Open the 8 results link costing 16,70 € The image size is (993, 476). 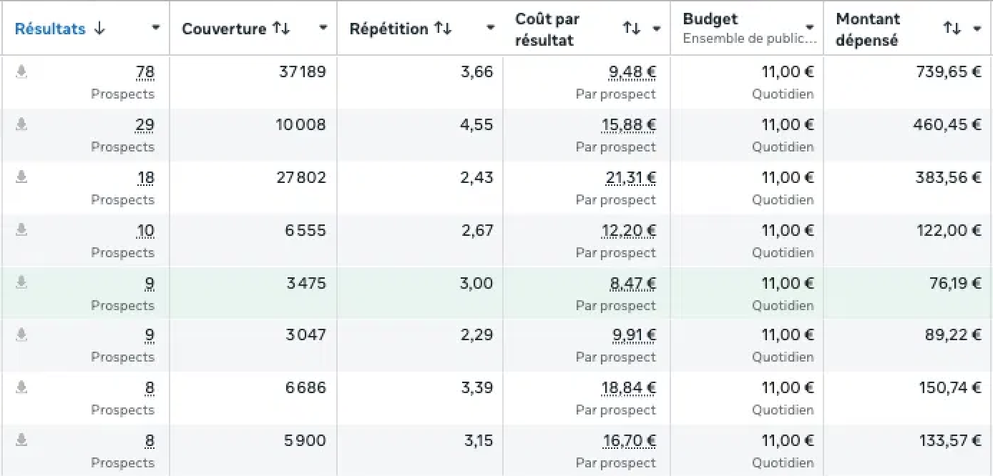[x=150, y=441]
